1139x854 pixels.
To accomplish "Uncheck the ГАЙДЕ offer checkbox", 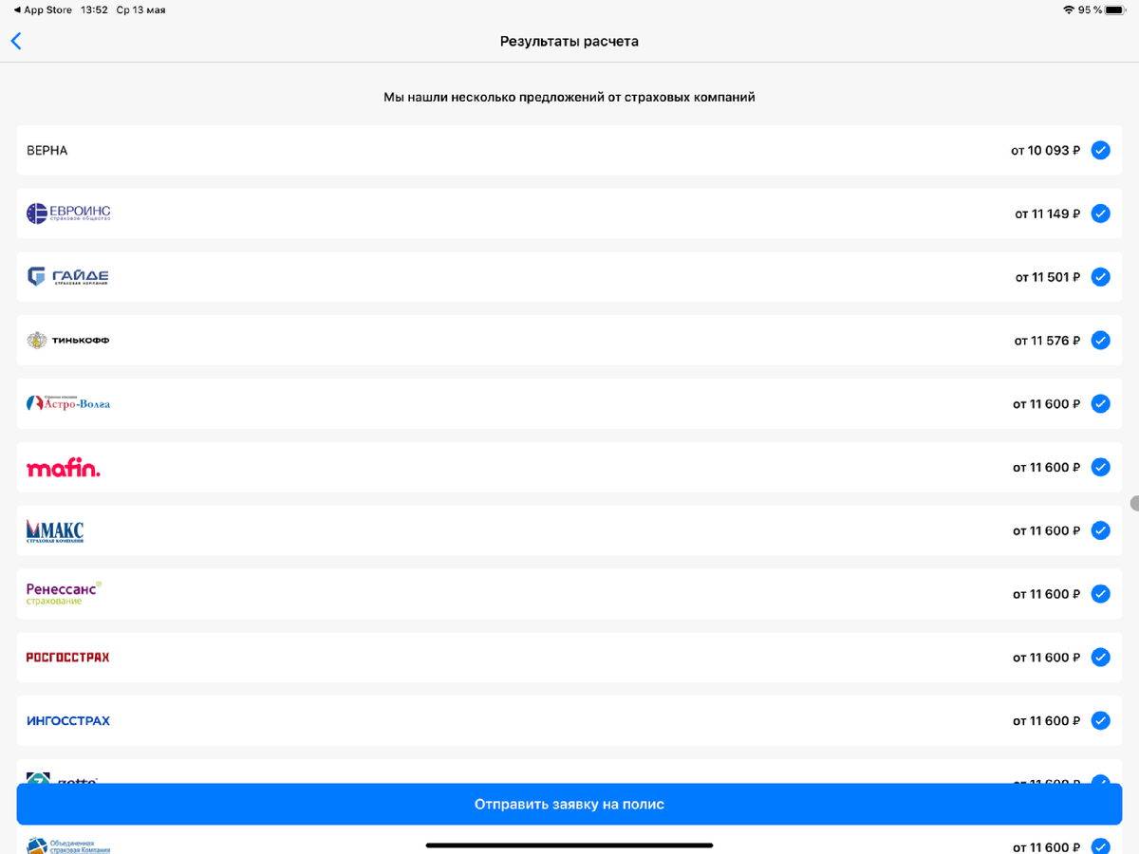I will point(1100,277).
